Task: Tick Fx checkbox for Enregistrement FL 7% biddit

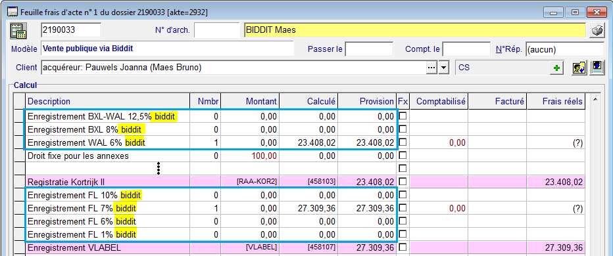Action: tap(402, 208)
